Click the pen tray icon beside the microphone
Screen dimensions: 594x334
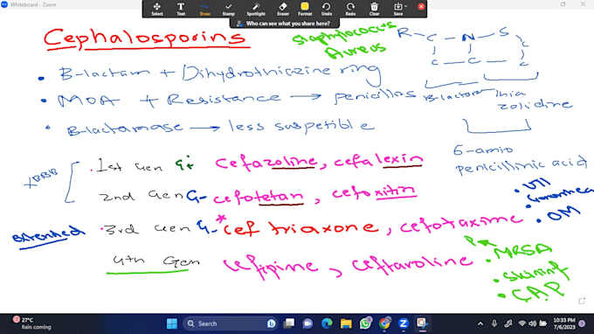(508, 324)
